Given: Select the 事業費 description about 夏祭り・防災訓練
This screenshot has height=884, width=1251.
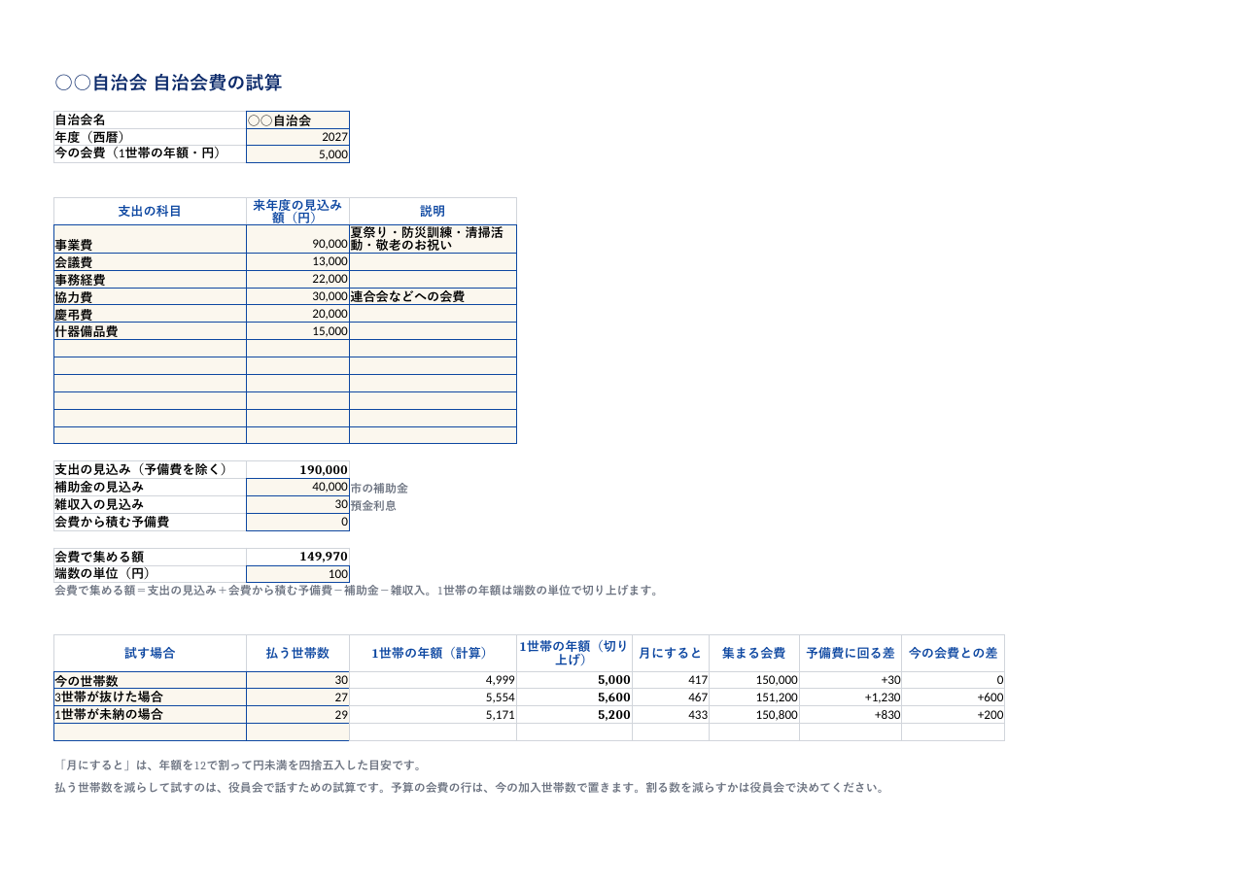Looking at the screenshot, I should point(433,239).
